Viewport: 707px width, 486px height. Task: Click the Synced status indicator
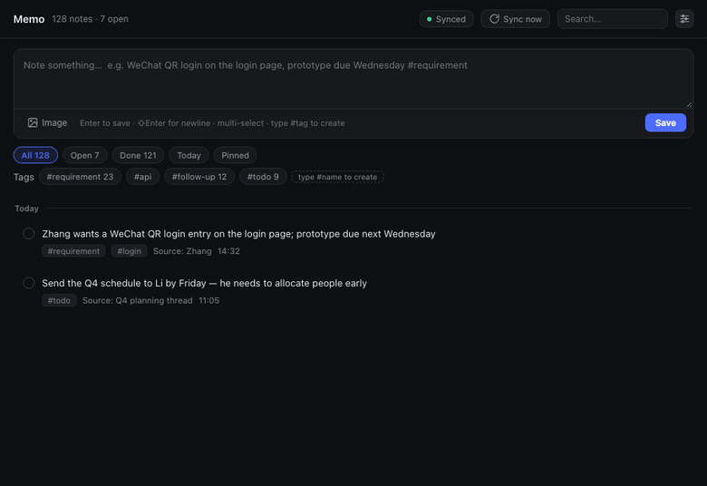pos(446,19)
